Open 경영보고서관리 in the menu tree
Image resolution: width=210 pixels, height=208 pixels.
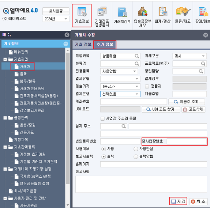29,110
